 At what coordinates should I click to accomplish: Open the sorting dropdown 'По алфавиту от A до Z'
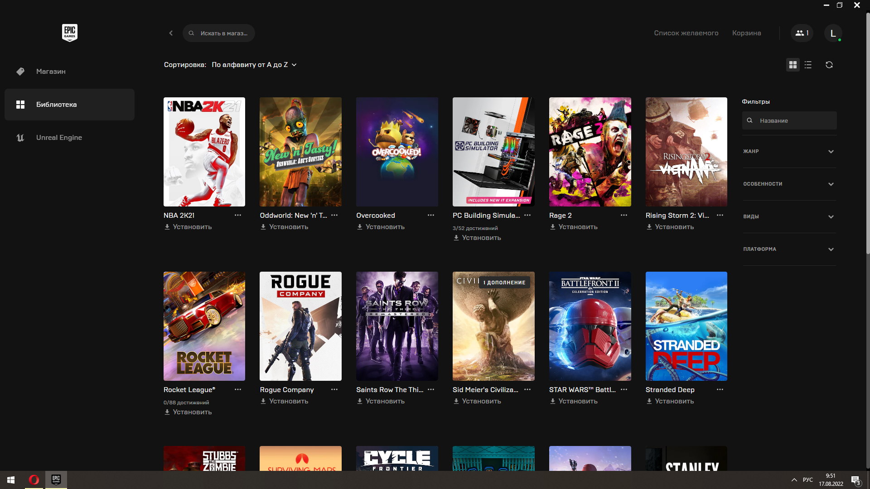pos(254,65)
